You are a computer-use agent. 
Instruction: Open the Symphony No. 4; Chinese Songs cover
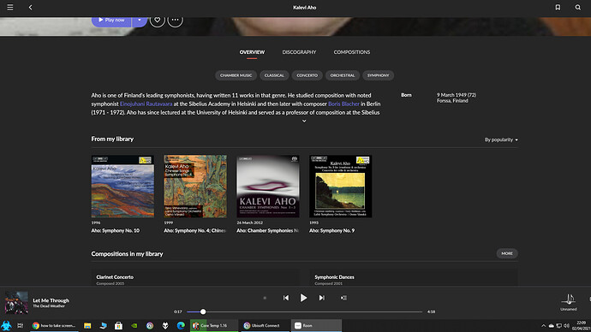coord(195,187)
